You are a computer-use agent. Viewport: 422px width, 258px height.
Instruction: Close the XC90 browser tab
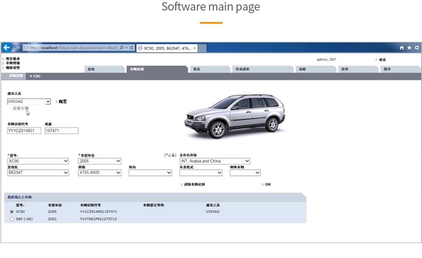point(194,48)
